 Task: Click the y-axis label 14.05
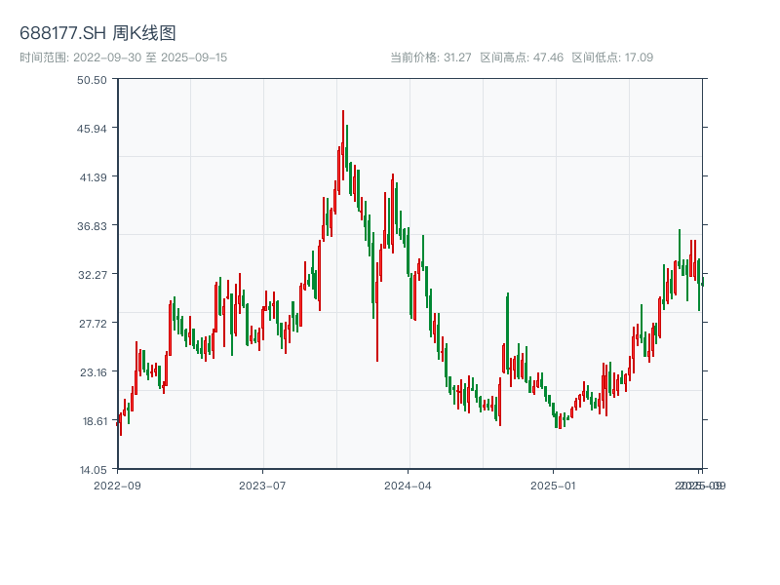(x=93, y=470)
